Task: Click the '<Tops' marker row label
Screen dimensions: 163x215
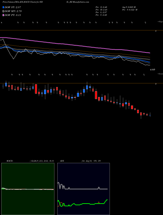Action: click(x=160, y=22)
